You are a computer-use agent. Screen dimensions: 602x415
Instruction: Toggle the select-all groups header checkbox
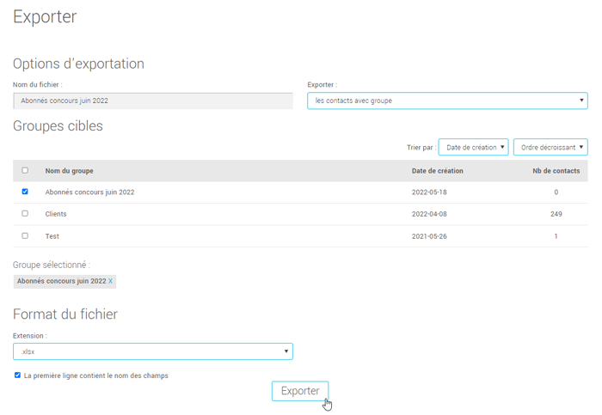pyautogui.click(x=25, y=170)
